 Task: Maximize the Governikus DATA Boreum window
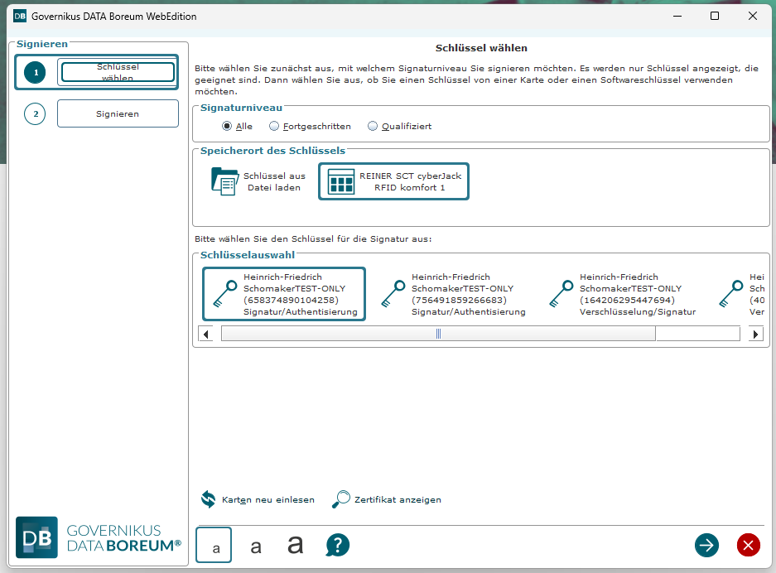pos(715,17)
